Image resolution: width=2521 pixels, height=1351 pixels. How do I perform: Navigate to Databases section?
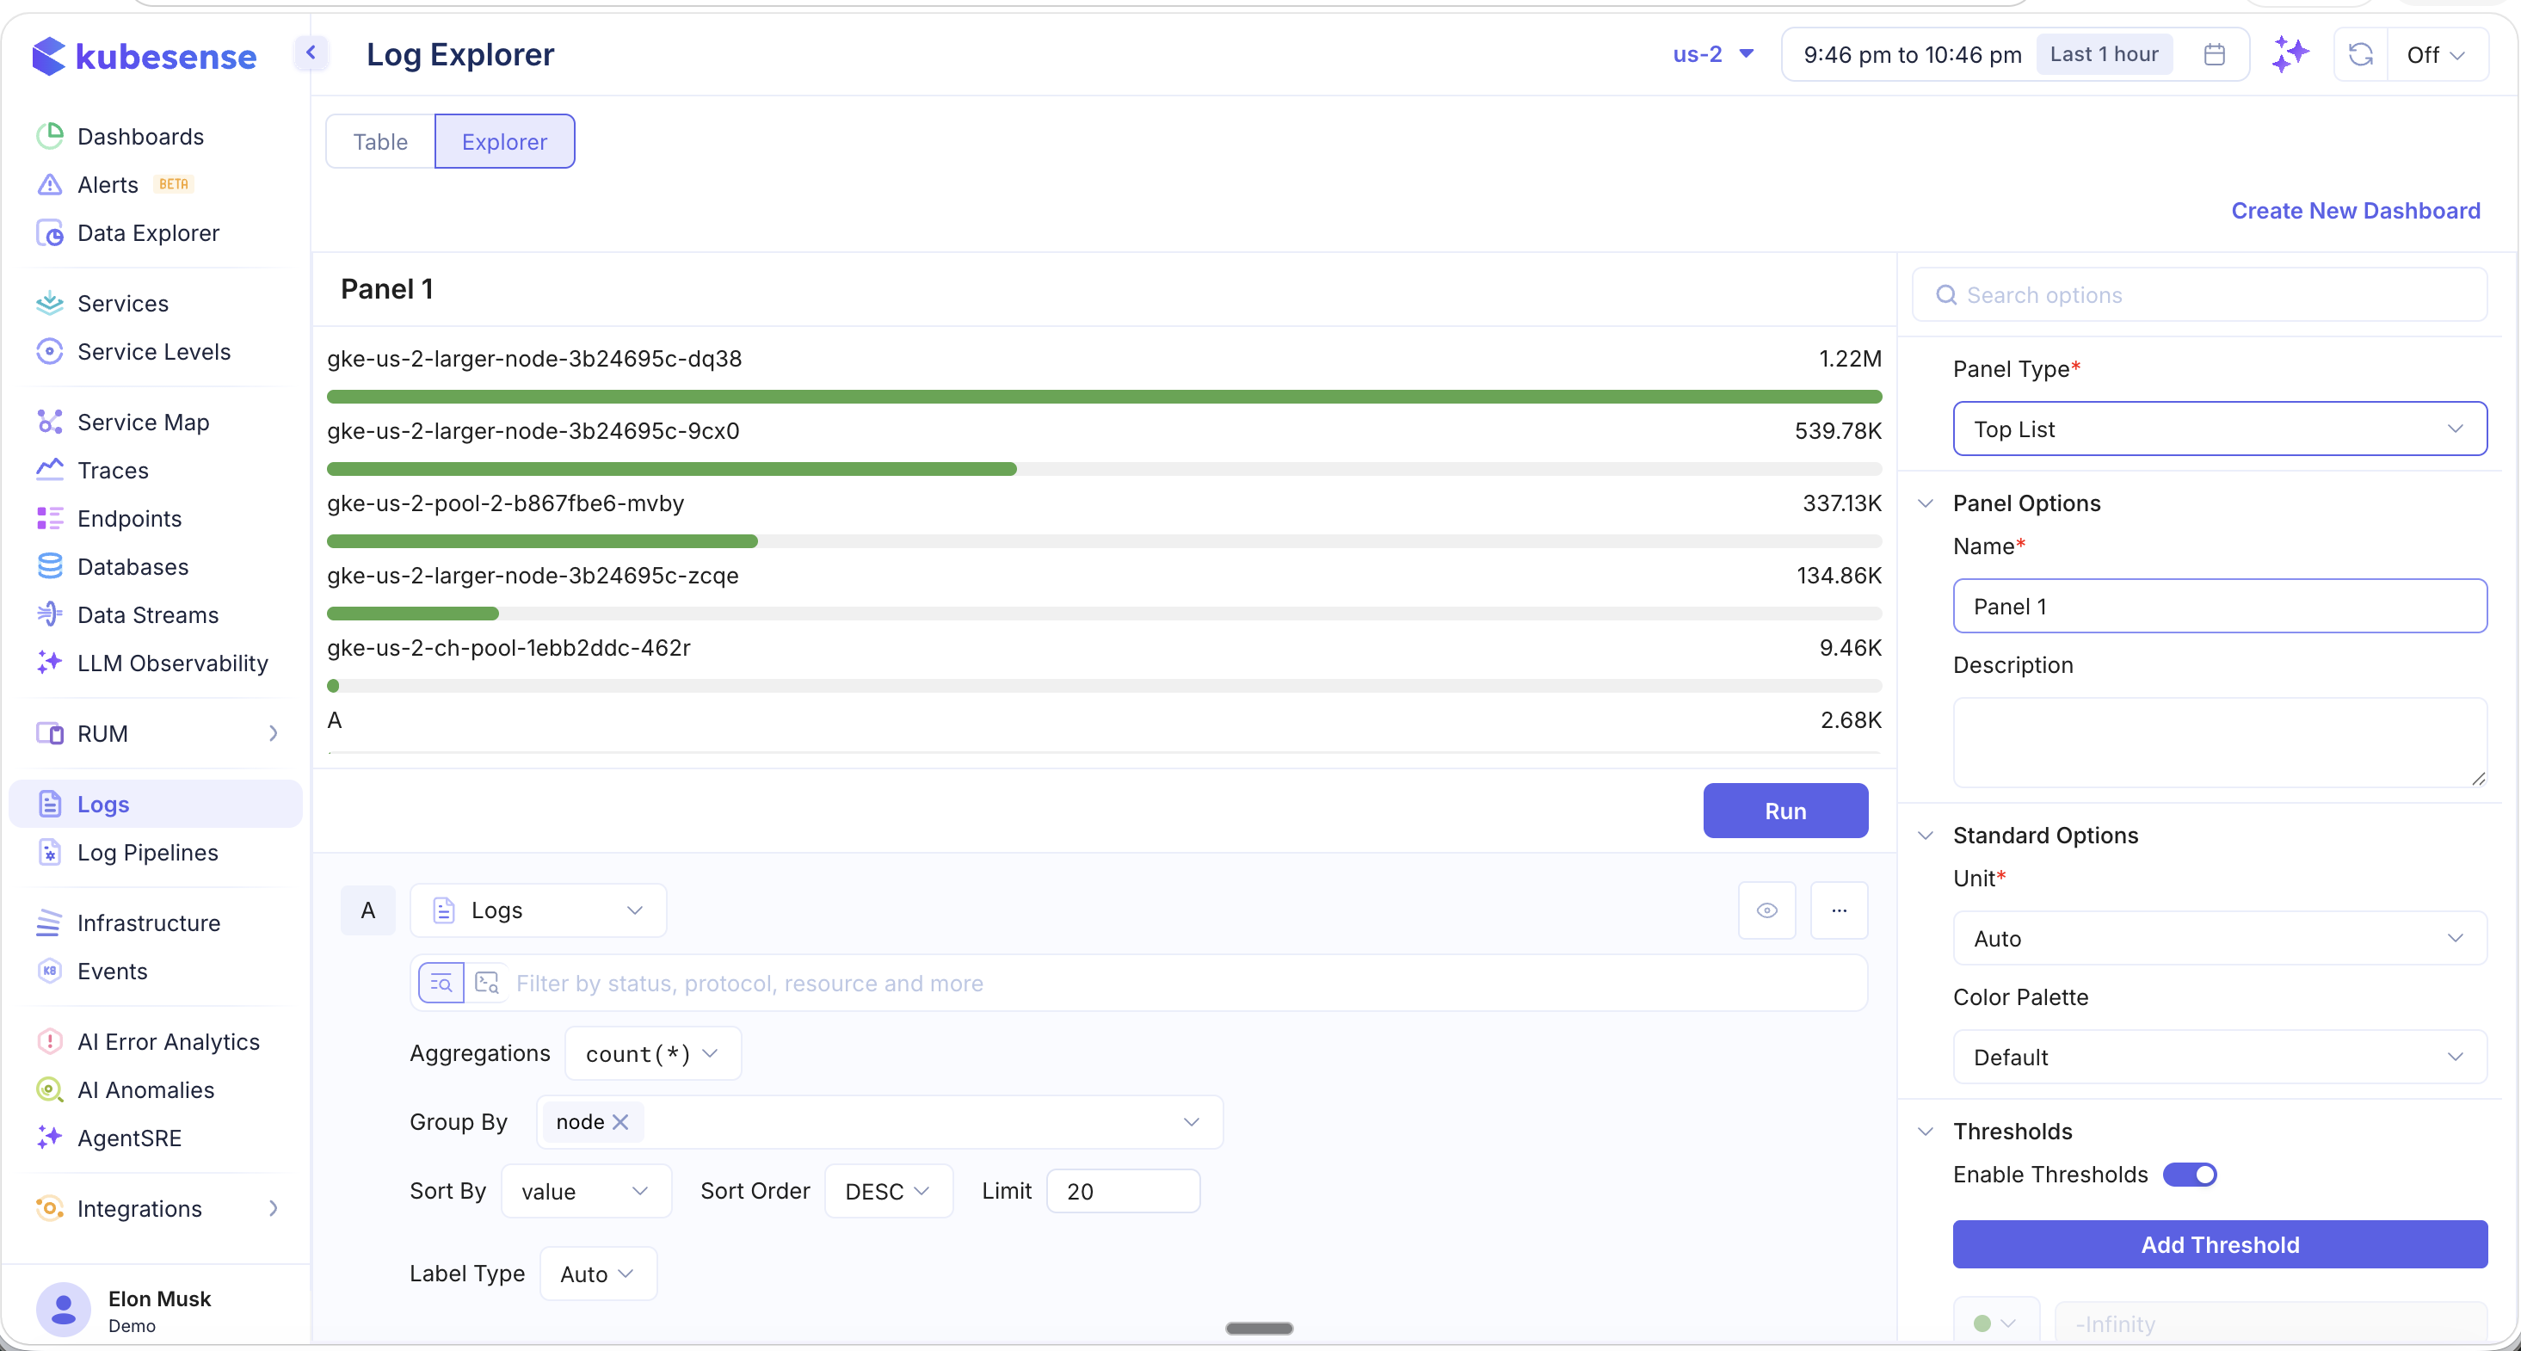coord(133,567)
